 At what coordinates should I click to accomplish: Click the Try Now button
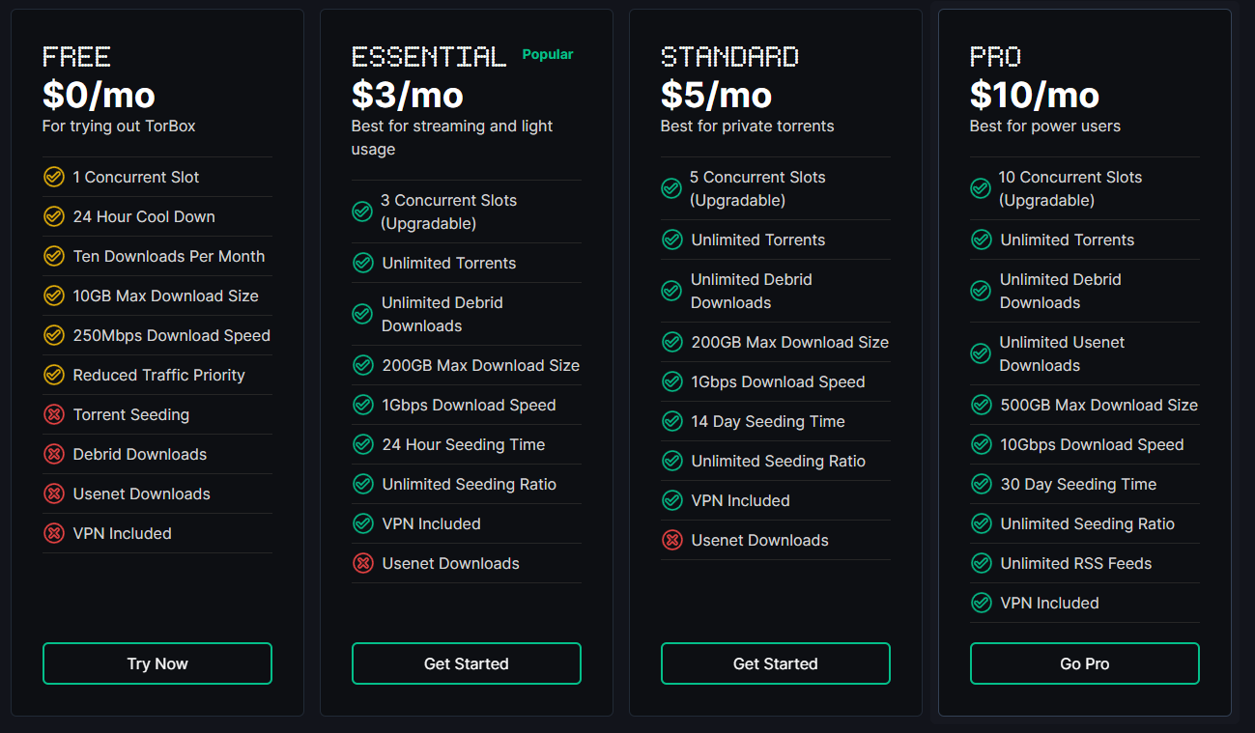click(157, 663)
